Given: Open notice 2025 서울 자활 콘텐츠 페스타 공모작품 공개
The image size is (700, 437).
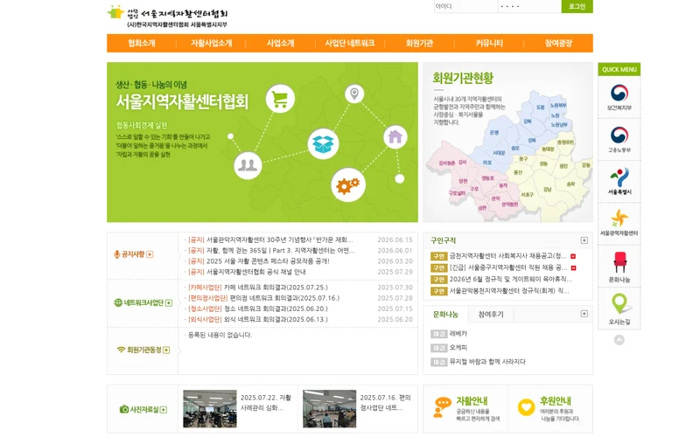Looking at the screenshot, I should [x=268, y=261].
